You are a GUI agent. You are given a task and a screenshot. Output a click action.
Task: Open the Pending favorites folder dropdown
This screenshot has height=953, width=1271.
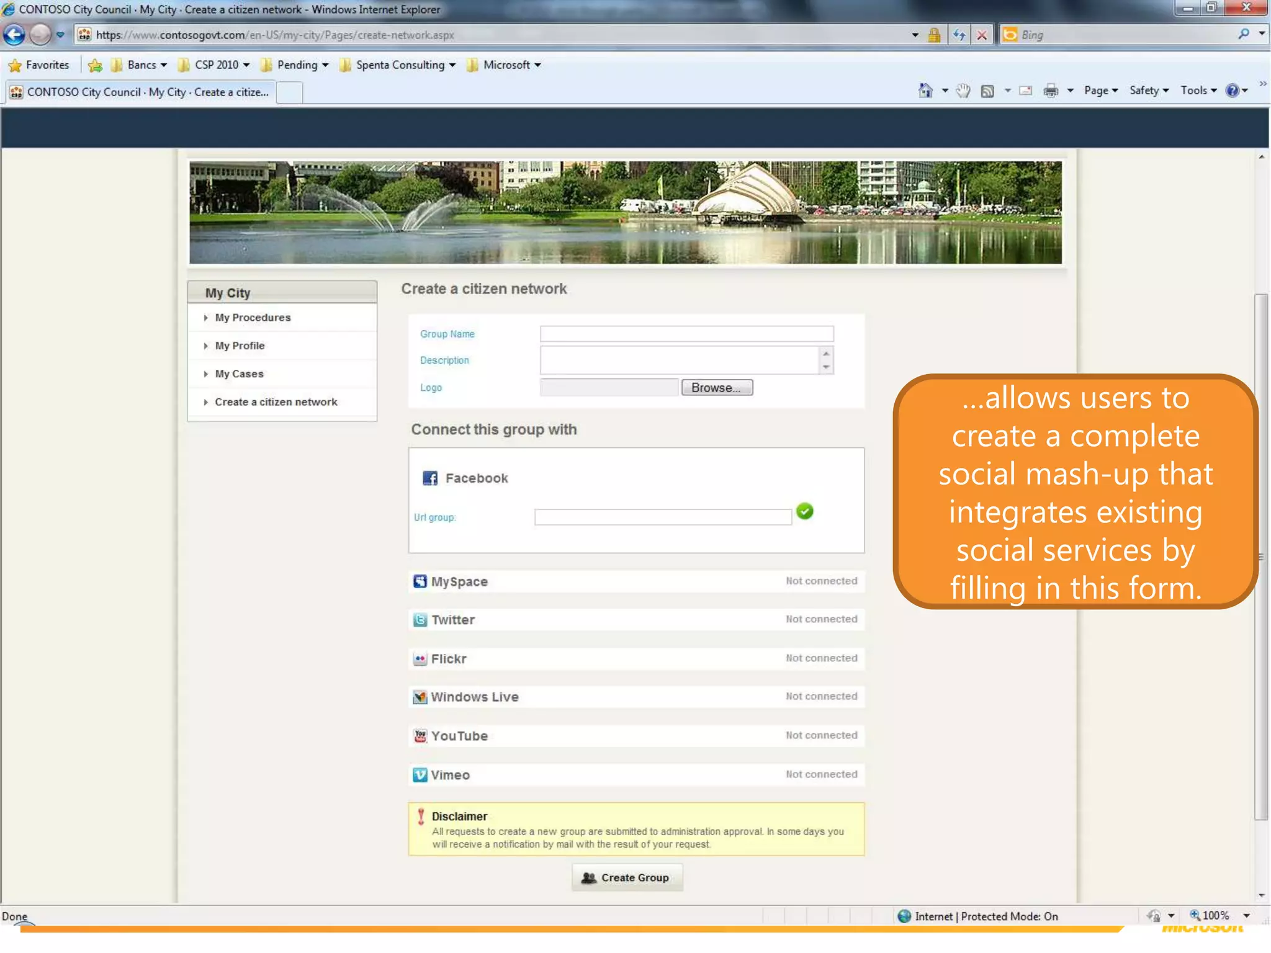pos(294,65)
